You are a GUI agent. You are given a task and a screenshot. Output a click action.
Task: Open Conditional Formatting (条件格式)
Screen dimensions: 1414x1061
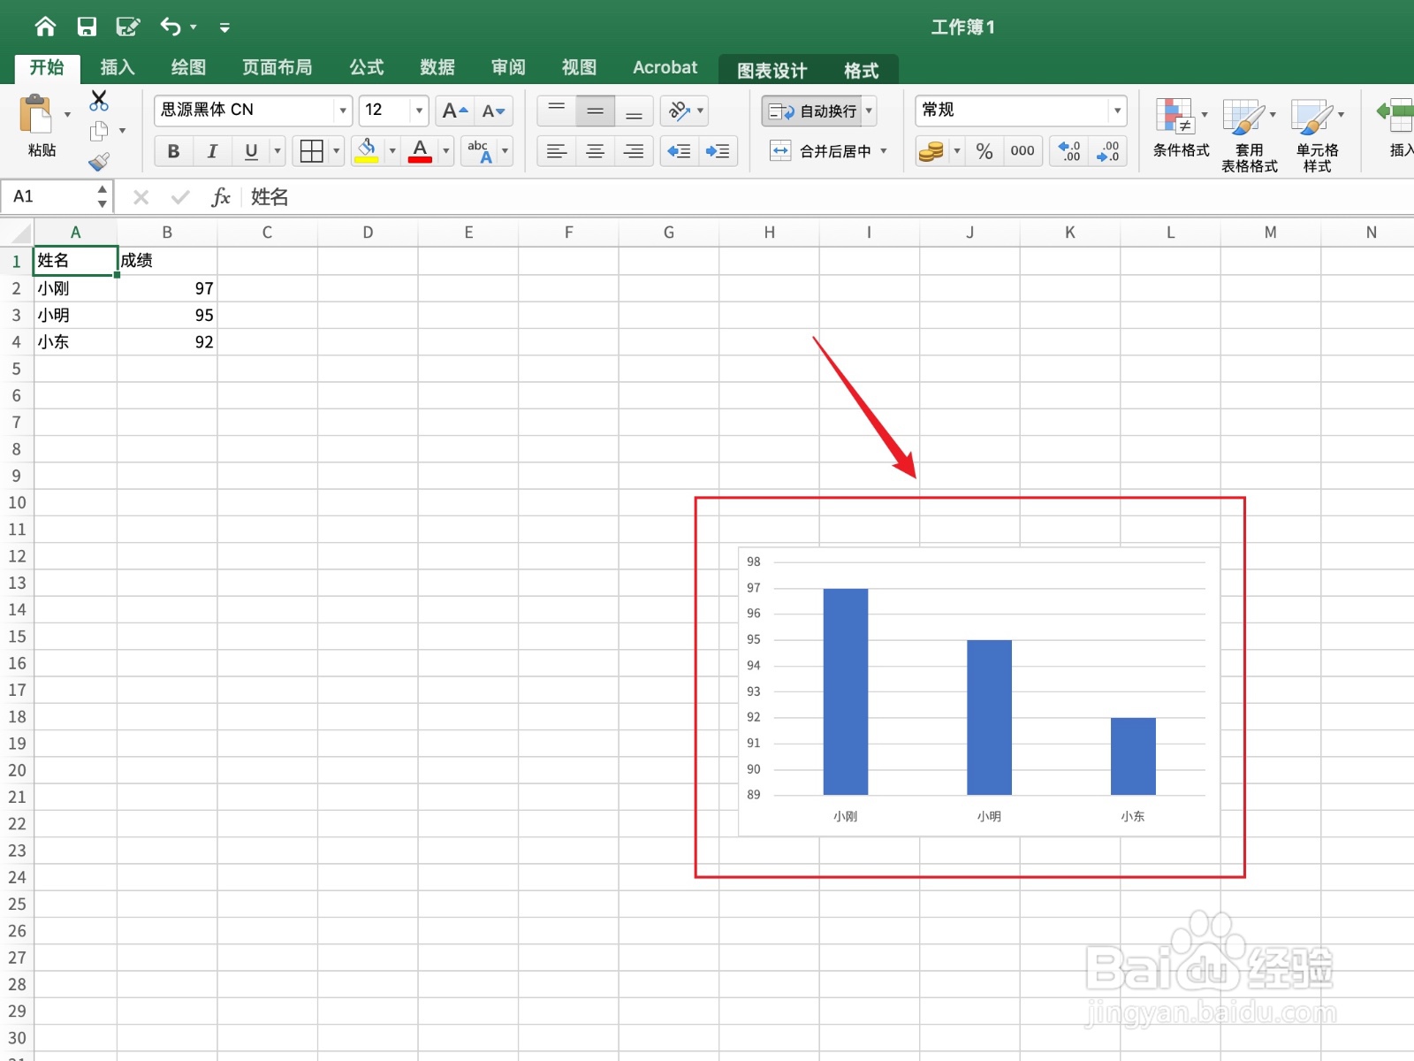coord(1181,129)
